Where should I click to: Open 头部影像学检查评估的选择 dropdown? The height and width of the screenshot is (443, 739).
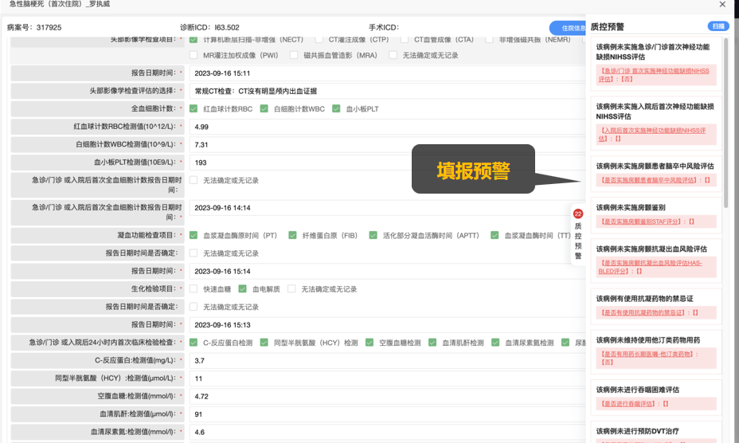tap(382, 91)
